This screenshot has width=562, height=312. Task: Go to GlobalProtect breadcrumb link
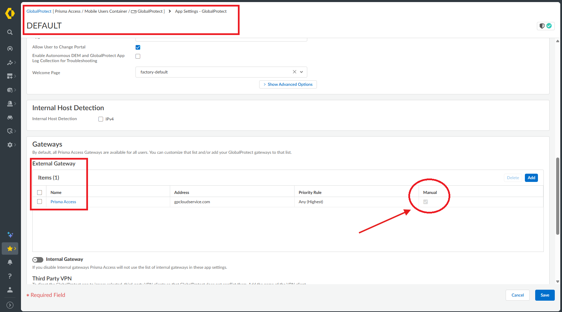(39, 11)
